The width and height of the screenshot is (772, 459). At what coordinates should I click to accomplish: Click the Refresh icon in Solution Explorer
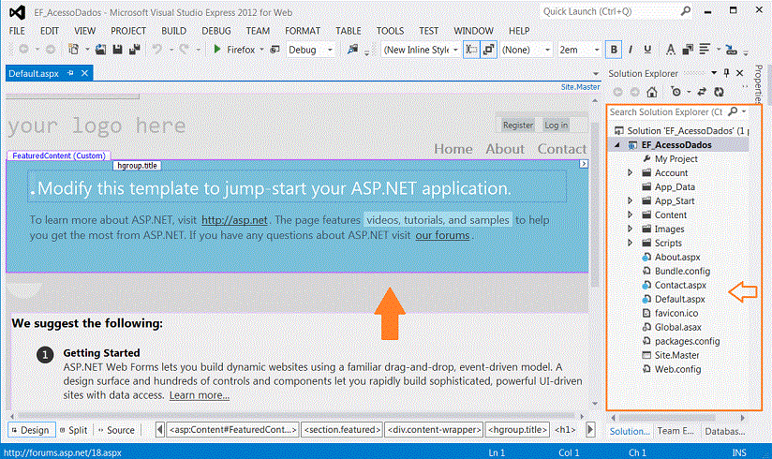click(x=719, y=92)
